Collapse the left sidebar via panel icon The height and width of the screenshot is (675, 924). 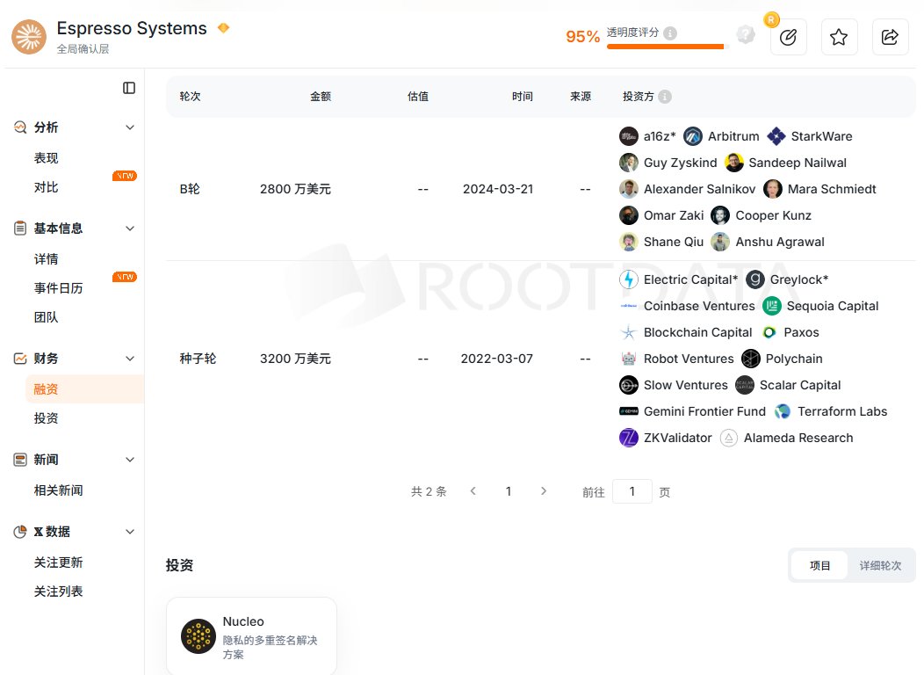click(129, 87)
